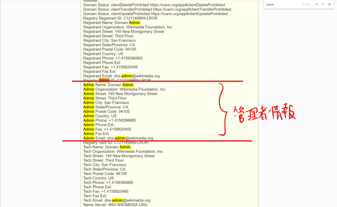The height and width of the screenshot is (207, 337).
Task: Click 'Tech Country: US' line
Action: click(x=98, y=178)
